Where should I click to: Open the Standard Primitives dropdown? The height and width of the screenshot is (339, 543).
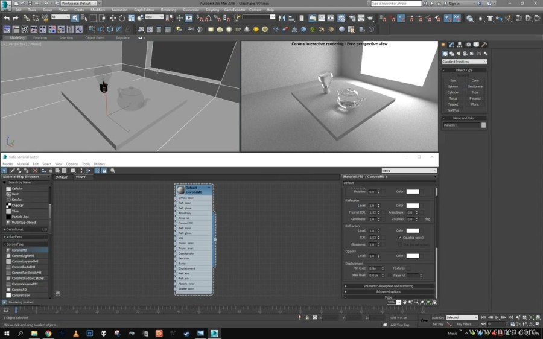[464, 62]
